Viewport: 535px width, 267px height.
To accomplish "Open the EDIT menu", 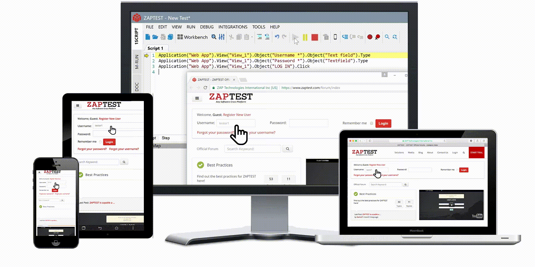I will (x=163, y=27).
